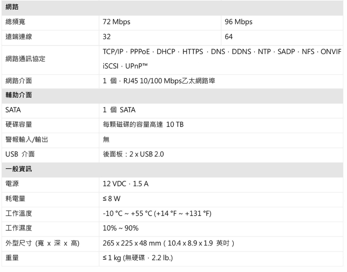
Task: Click the 1 個 SATA value cell
Action: pyautogui.click(x=119, y=110)
